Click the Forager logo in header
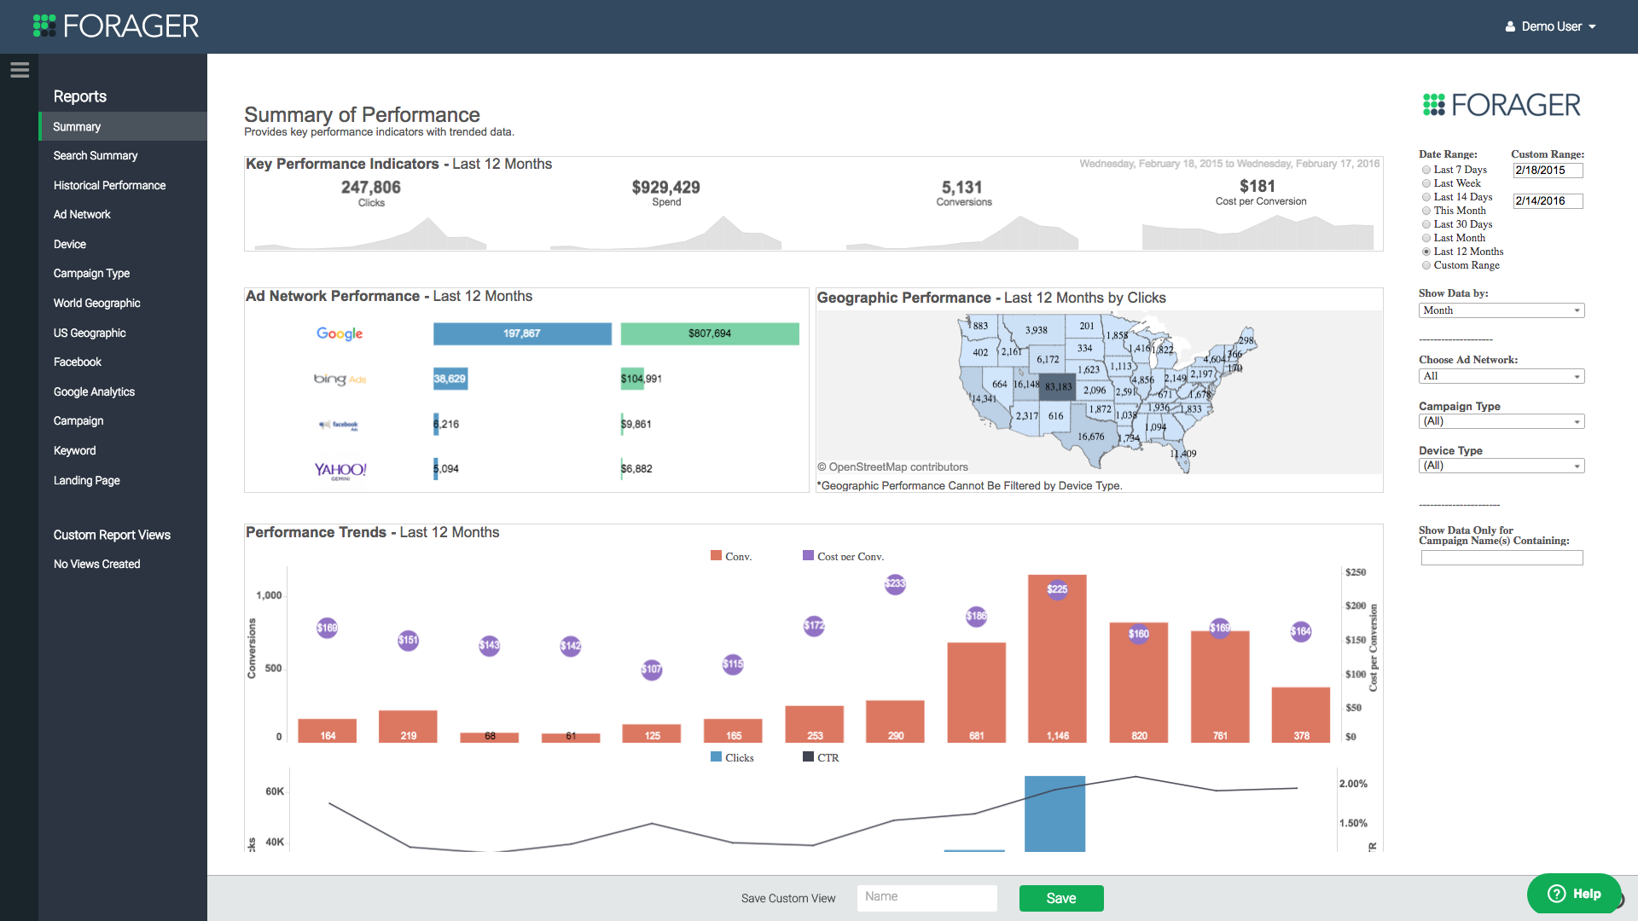 pyautogui.click(x=116, y=26)
